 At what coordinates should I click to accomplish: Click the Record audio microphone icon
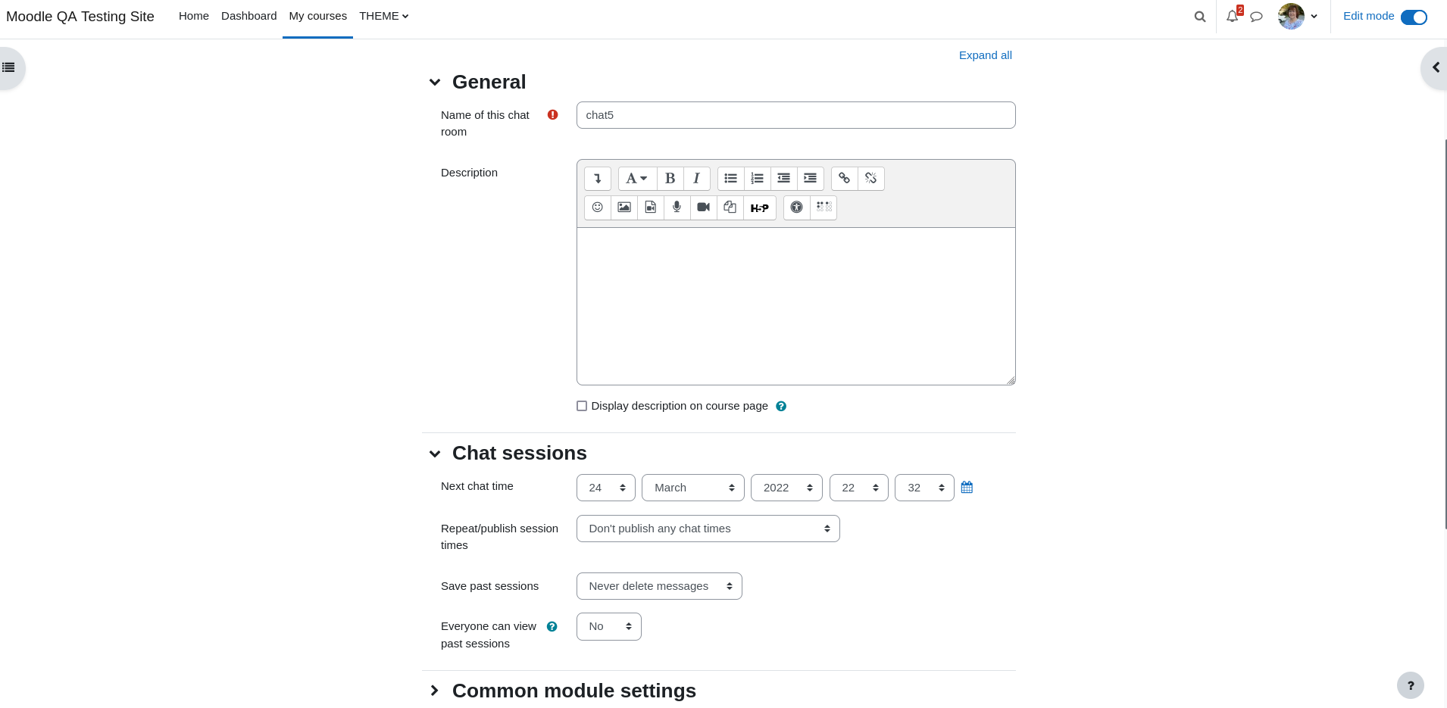(677, 207)
